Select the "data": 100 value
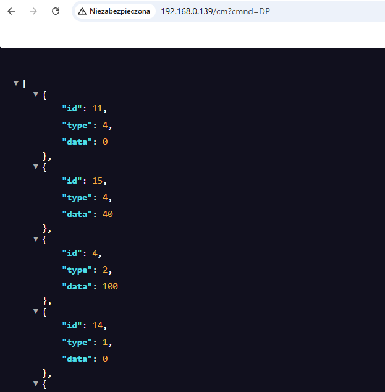This screenshot has height=392, width=385. 110,286
